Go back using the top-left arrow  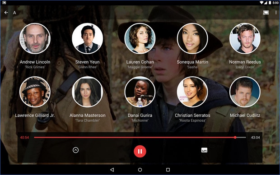point(6,13)
